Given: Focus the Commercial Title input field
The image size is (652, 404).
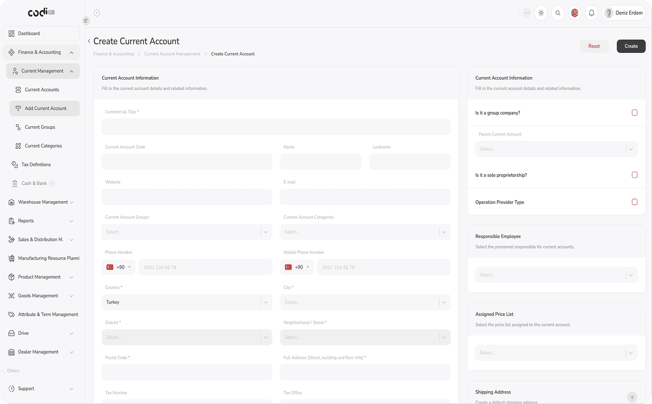Looking at the screenshot, I should pyautogui.click(x=276, y=127).
